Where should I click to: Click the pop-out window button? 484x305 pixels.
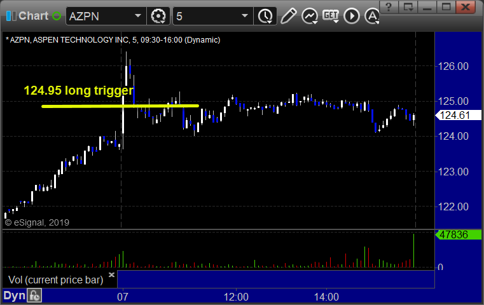(408, 6)
